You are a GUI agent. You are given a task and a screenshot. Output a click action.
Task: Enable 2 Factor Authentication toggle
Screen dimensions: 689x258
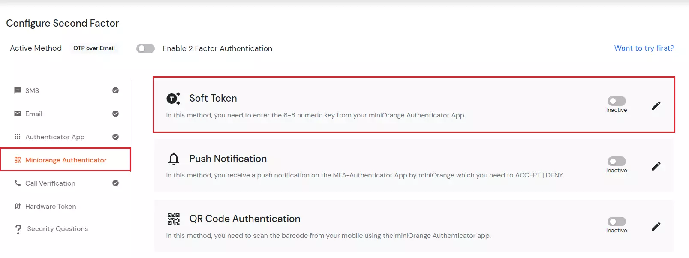[x=145, y=48]
